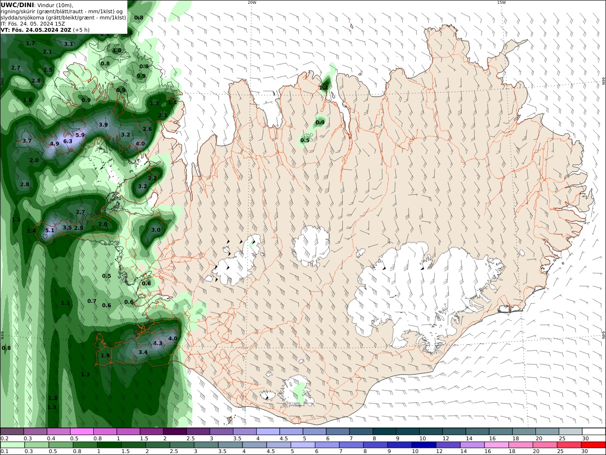Click the white swatch ending the snow legend
Screen dimensions: 606x455
593,432
